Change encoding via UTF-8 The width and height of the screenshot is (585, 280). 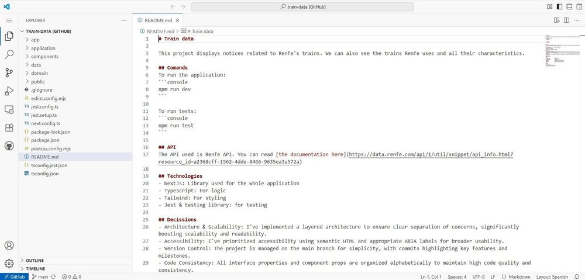pos(479,277)
